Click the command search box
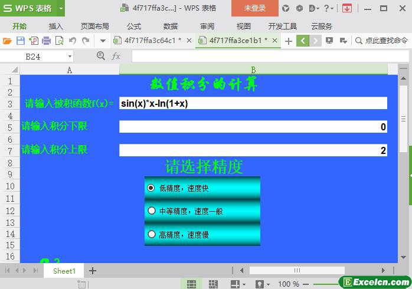Screen dimensions: 412x289 click(381, 41)
